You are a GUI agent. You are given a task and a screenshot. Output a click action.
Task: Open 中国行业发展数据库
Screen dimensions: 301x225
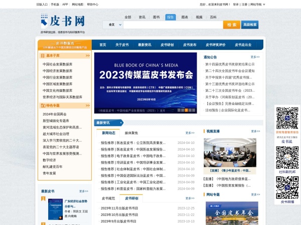point(58,77)
